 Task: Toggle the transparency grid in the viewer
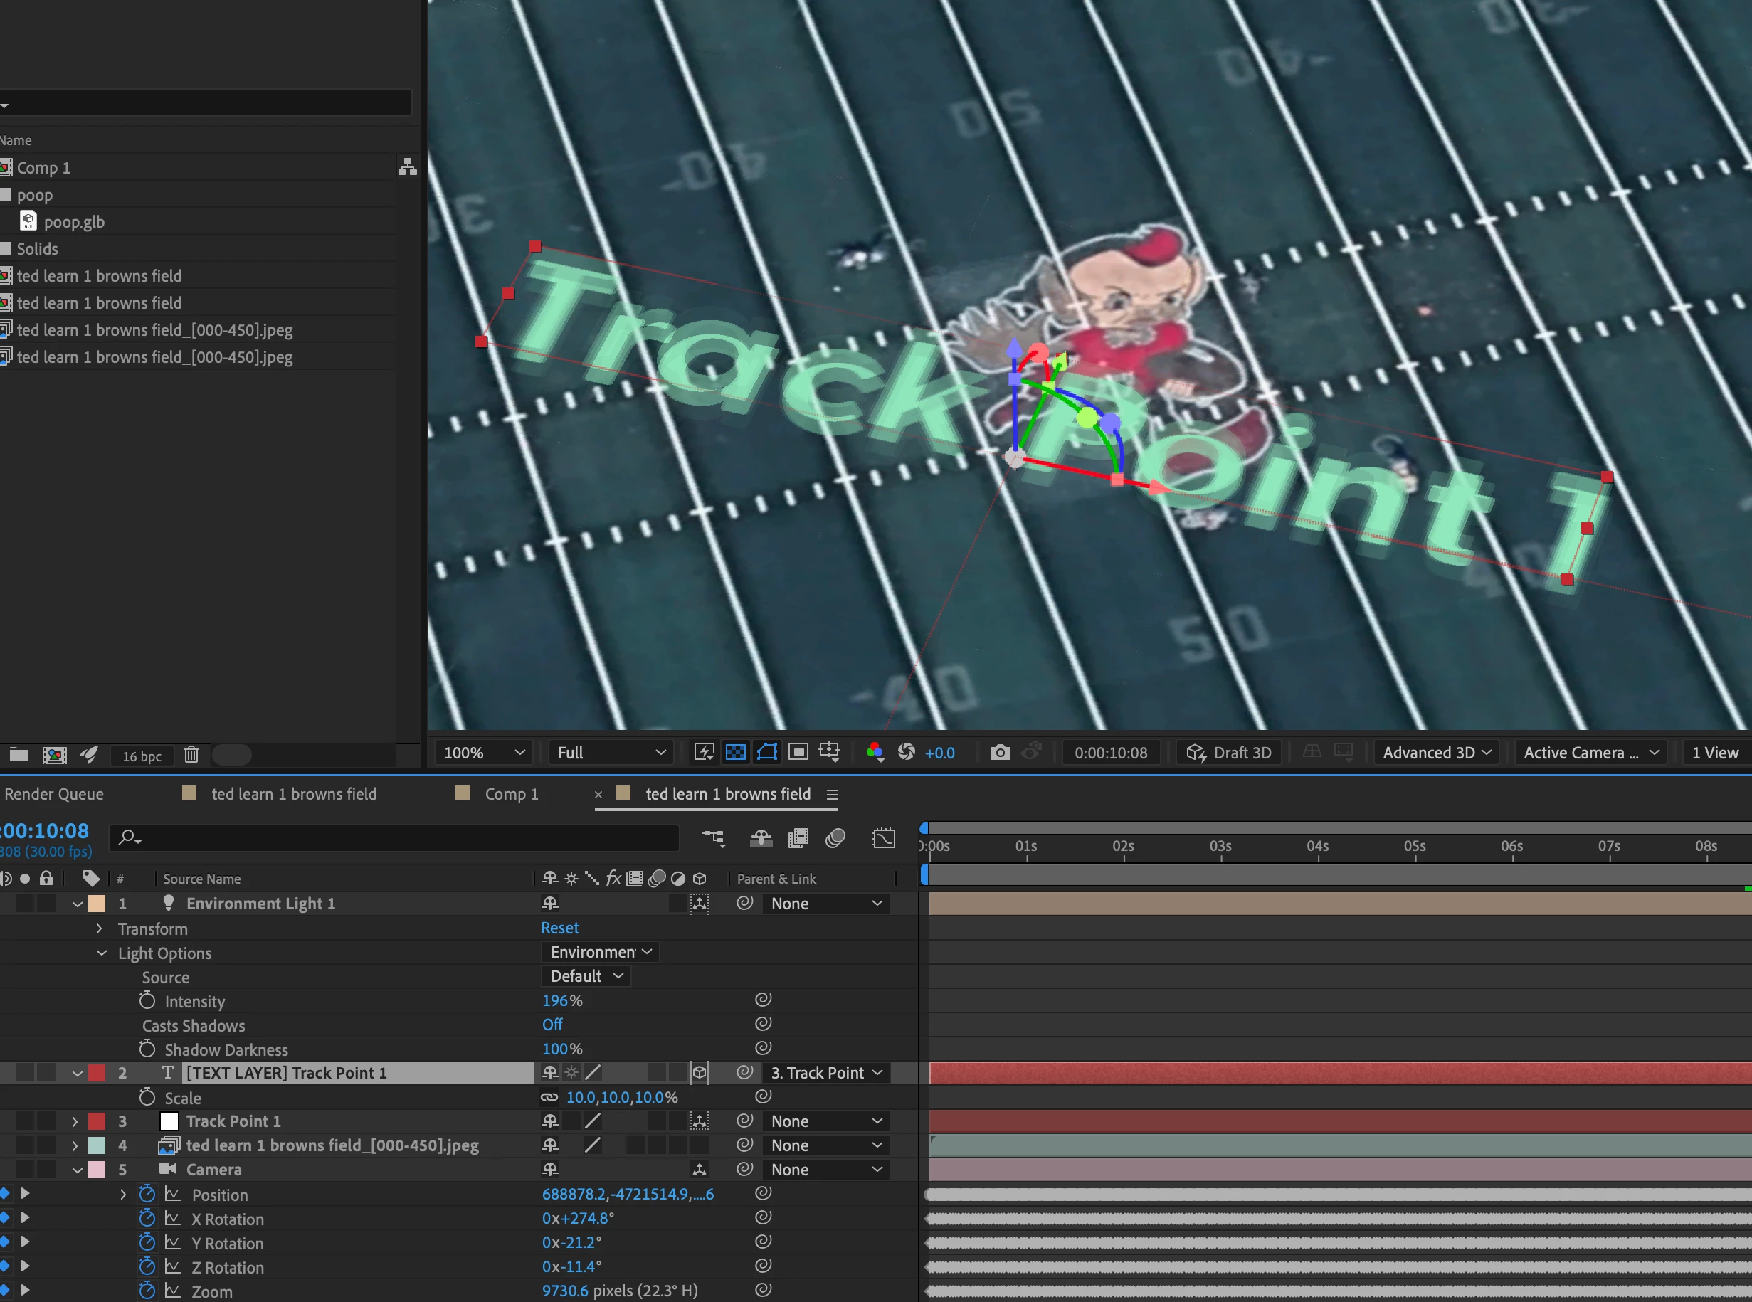(x=734, y=752)
